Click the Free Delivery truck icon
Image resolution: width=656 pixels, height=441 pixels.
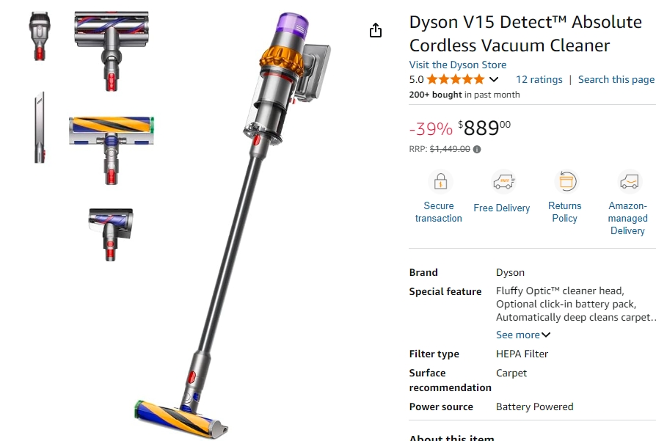[503, 181]
